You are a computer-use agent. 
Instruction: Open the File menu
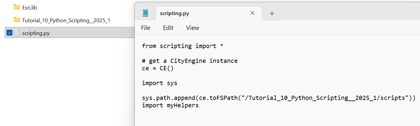point(146,28)
